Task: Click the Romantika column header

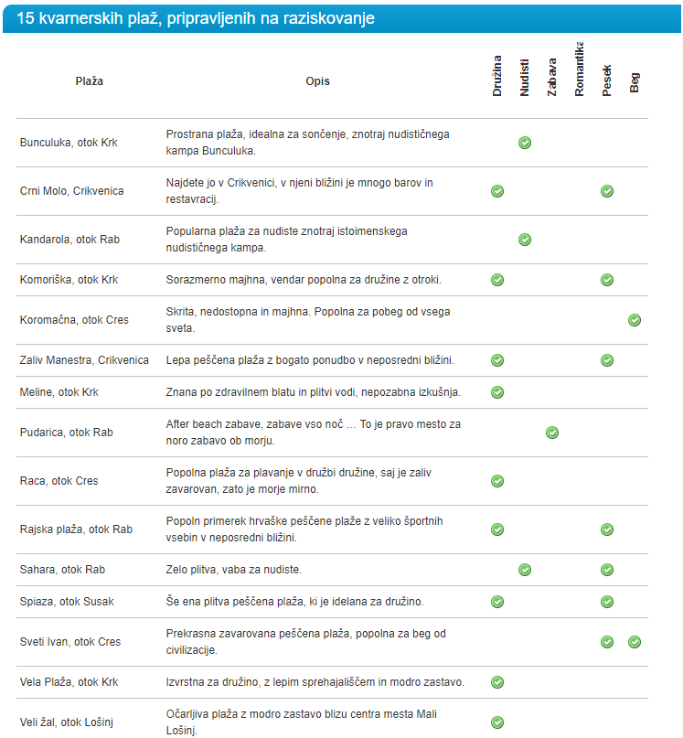Action: coord(580,70)
